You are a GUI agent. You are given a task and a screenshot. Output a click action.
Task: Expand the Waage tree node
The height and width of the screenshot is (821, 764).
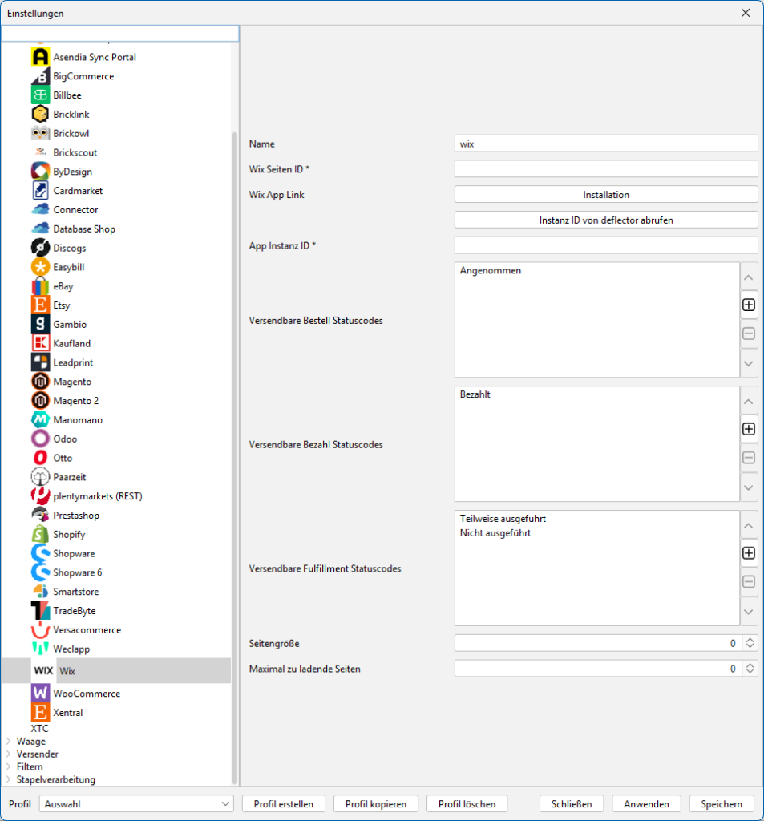[9, 742]
